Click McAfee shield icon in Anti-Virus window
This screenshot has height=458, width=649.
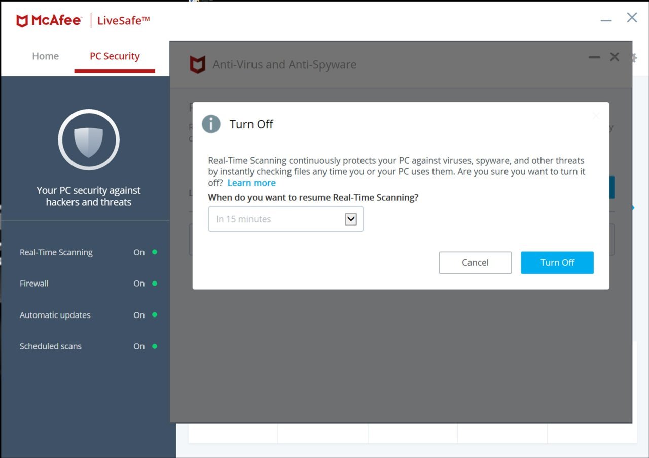(x=197, y=64)
